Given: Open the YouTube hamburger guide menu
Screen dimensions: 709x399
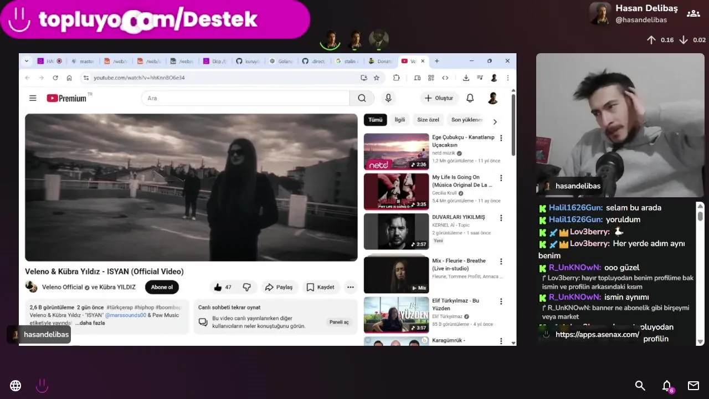Looking at the screenshot, I should point(33,98).
